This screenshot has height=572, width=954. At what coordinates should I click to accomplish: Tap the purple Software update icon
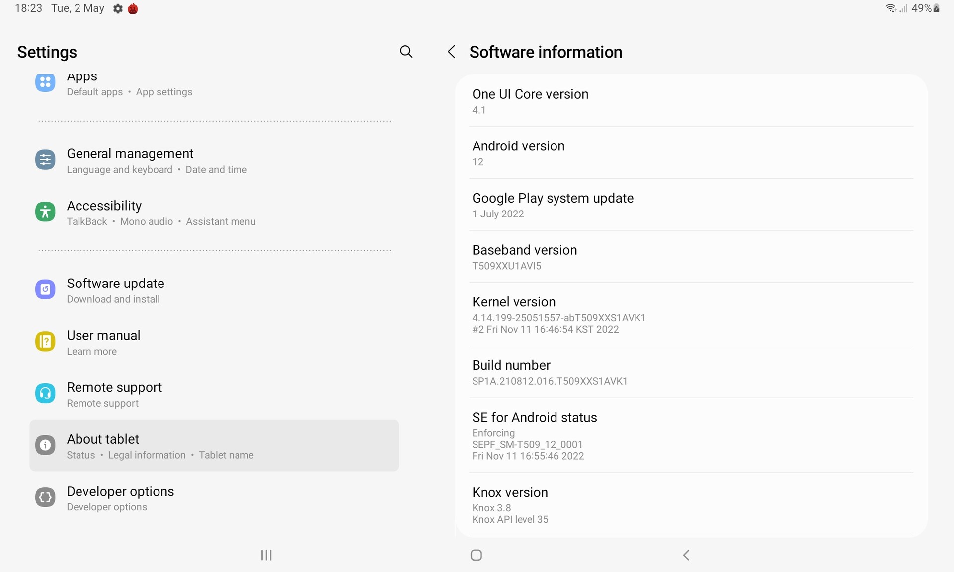tap(45, 289)
